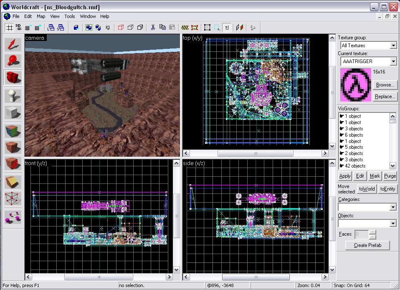The height and width of the screenshot is (290, 400).
Task: Click the rightmost toolbar icon
Action: (253, 28)
